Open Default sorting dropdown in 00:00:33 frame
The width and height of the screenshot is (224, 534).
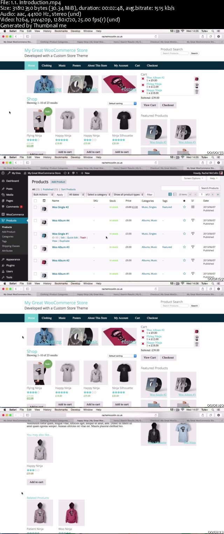tap(122, 103)
